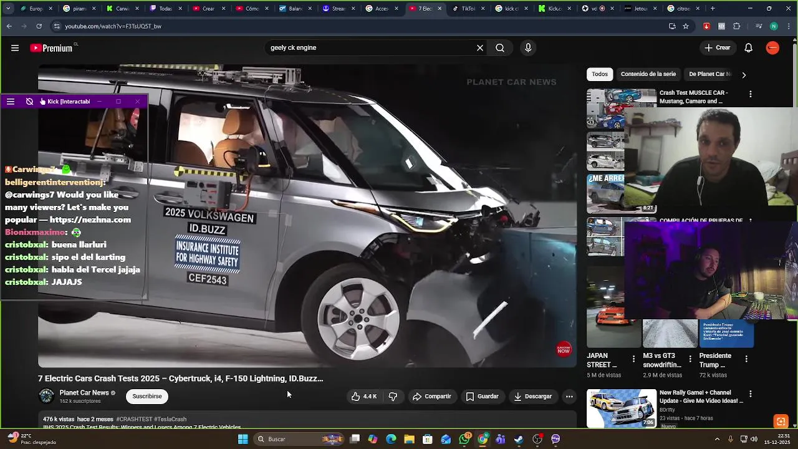798x449 pixels.
Task: Close the current '7 Elec' tab
Action: [x=440, y=9]
